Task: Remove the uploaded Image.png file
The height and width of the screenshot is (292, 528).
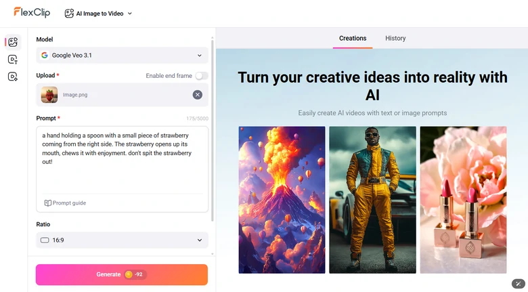Action: (197, 95)
